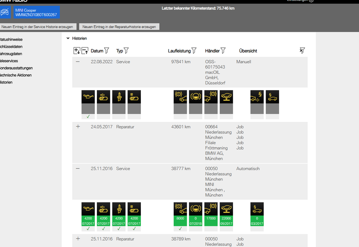Click brake fluid icon dated 07/2018

[x=196, y=209]
